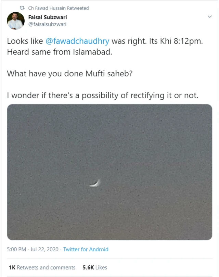Viewport: 219px width, 277px height.
Task: Click the 1K retweet count number
Action: point(12,267)
